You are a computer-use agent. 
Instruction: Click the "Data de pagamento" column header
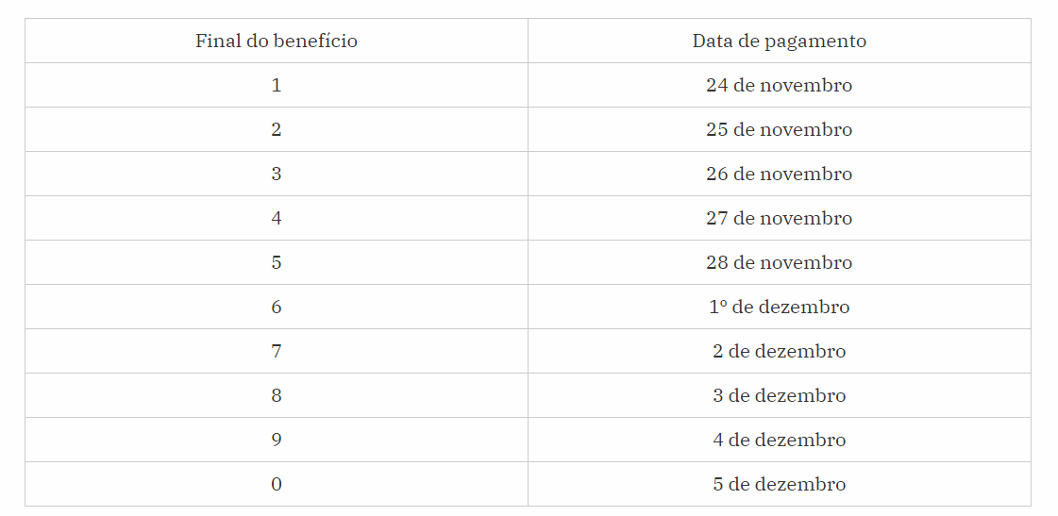[x=779, y=41]
